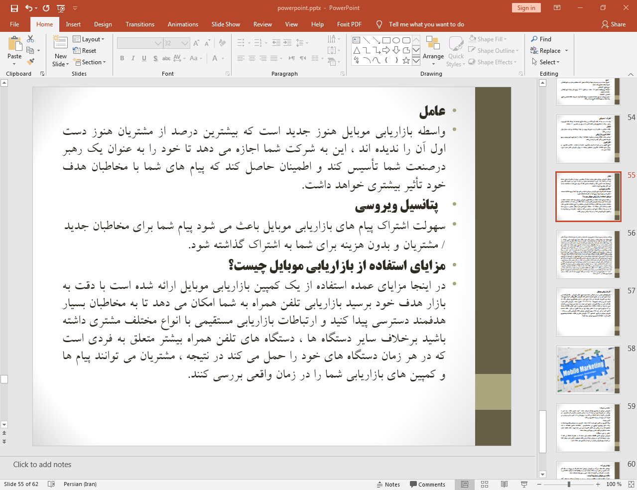The height and width of the screenshot is (490, 637).
Task: Switch to the Insert tab
Action: tap(73, 24)
